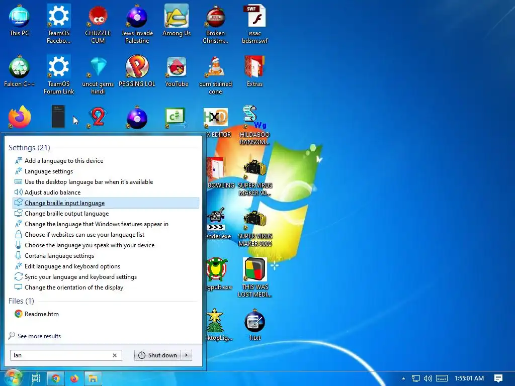Viewport: 515px width, 386px height.
Task: Select Add a language to this device
Action: (x=106, y=160)
